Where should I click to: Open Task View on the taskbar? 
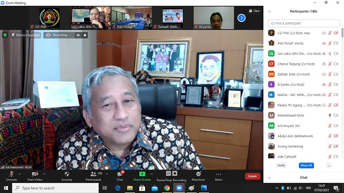point(105,188)
